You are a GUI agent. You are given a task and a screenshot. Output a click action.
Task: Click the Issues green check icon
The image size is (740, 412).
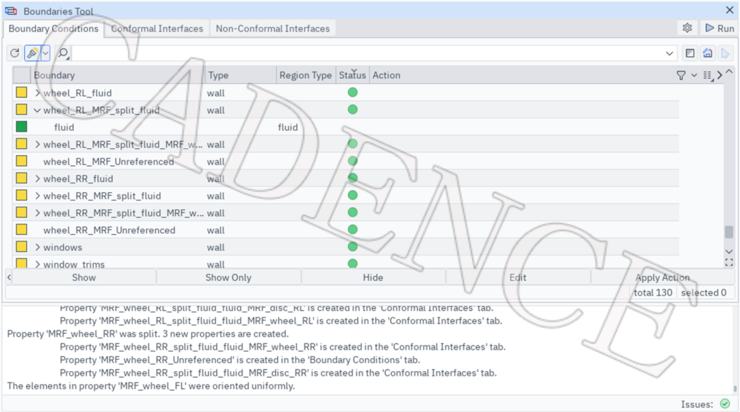point(725,404)
